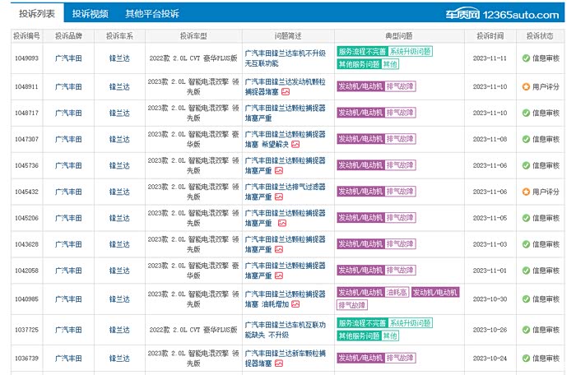Click the green check icon for complaint 1049093

pyautogui.click(x=526, y=58)
